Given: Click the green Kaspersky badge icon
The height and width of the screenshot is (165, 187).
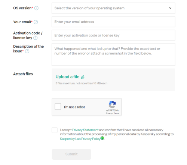Looking at the screenshot, I should pos(102,138).
